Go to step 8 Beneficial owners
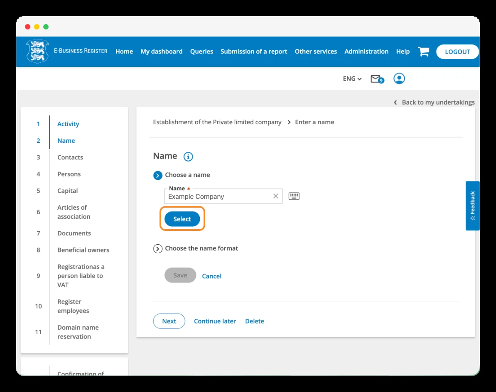 pyautogui.click(x=83, y=250)
